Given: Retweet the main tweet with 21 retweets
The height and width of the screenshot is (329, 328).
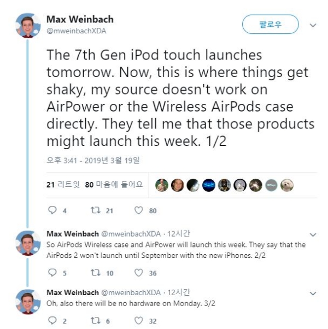Looking at the screenshot, I should [96, 210].
